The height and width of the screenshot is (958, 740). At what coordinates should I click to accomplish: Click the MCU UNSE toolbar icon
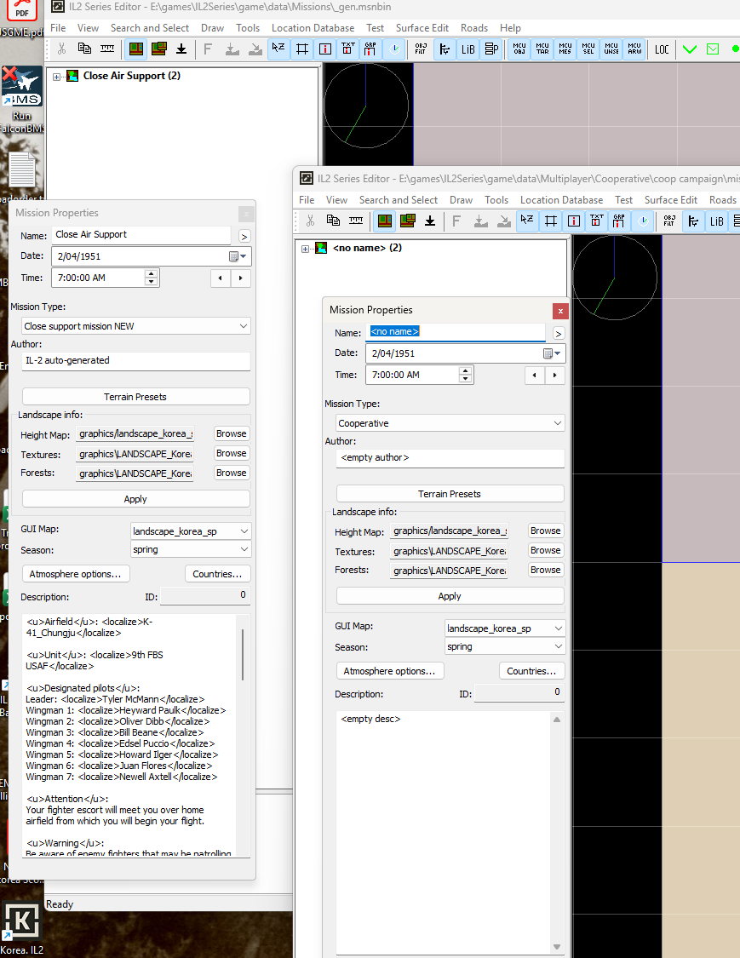(611, 49)
